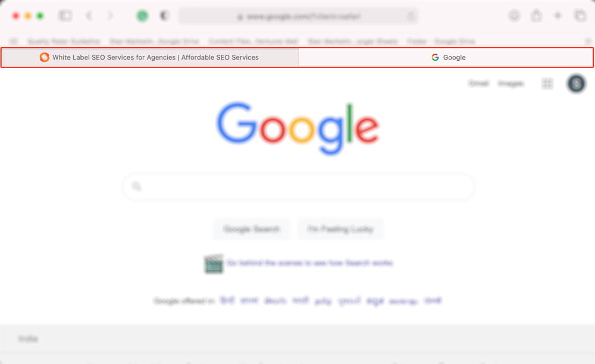Screen dimensions: 595x364
Task: Add a new tab with plus icon
Action: point(558,15)
